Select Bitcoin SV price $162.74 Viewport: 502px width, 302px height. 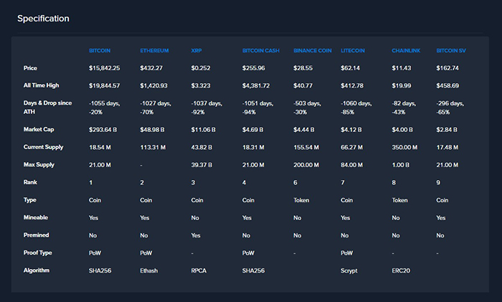click(x=447, y=68)
